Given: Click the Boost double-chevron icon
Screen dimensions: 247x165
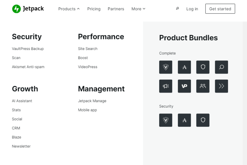Looking at the screenshot, I should click(x=221, y=86).
